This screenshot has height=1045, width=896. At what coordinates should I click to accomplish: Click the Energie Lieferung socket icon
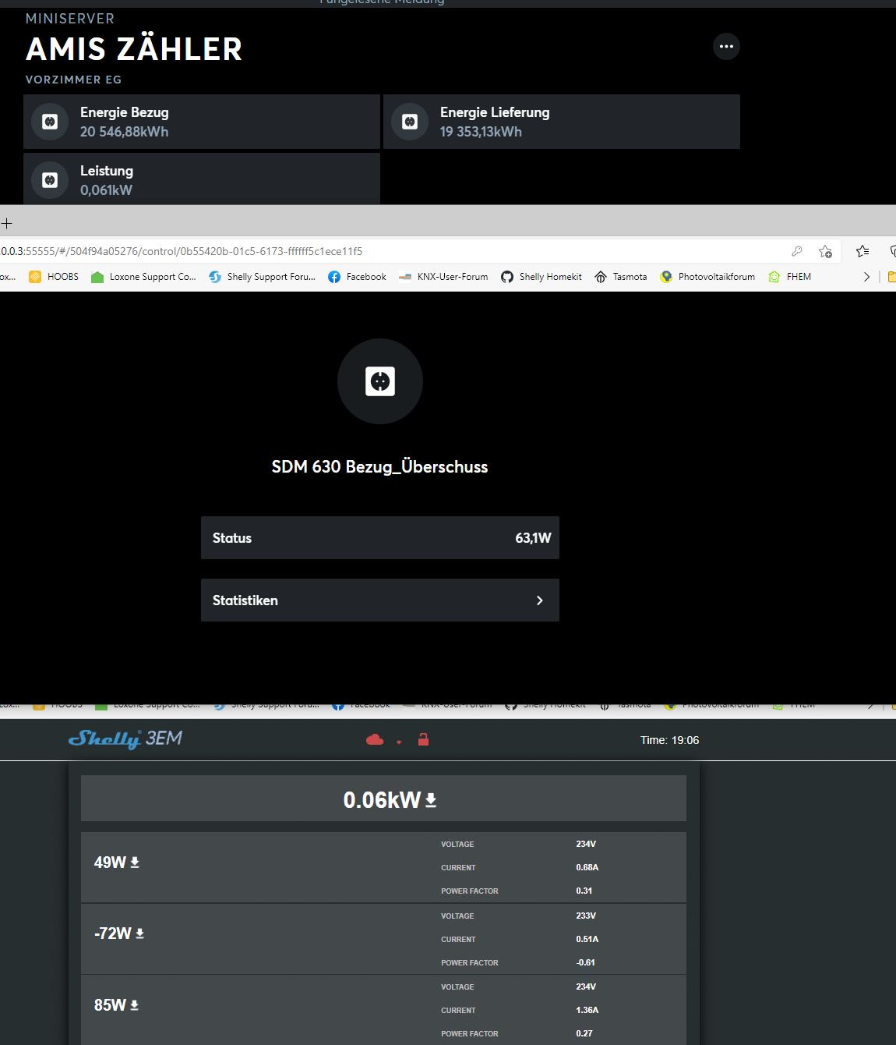click(x=410, y=122)
